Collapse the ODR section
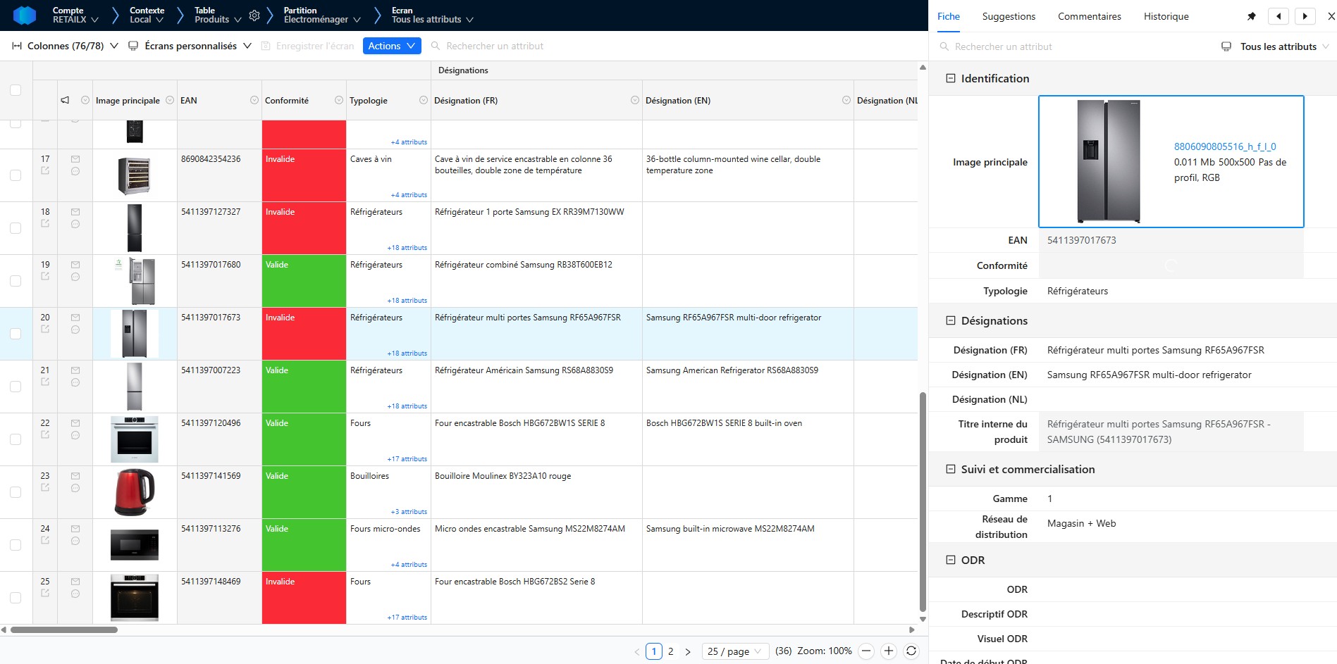The image size is (1337, 664). [x=950, y=560]
